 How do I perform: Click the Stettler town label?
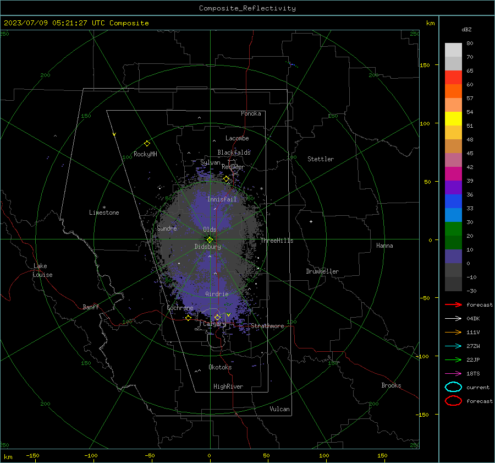(x=321, y=159)
